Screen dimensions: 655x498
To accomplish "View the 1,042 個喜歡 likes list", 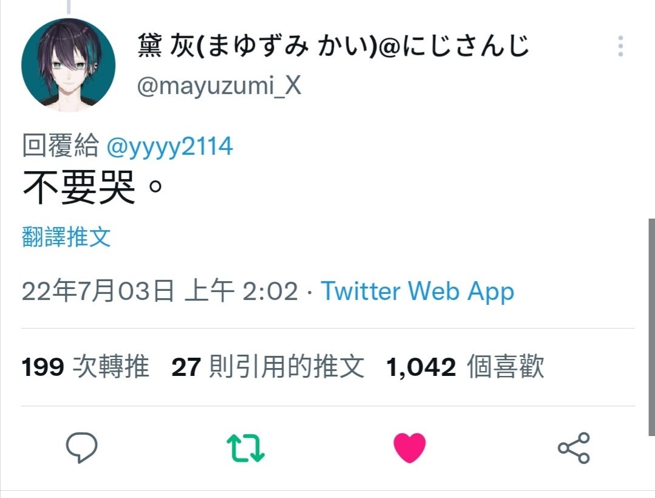I will click(x=465, y=367).
